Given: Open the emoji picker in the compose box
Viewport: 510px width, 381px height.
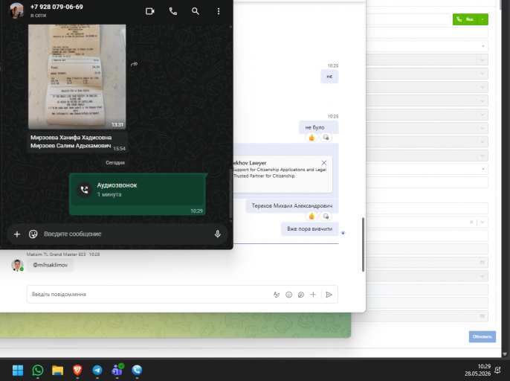Looking at the screenshot, I should [x=288, y=295].
